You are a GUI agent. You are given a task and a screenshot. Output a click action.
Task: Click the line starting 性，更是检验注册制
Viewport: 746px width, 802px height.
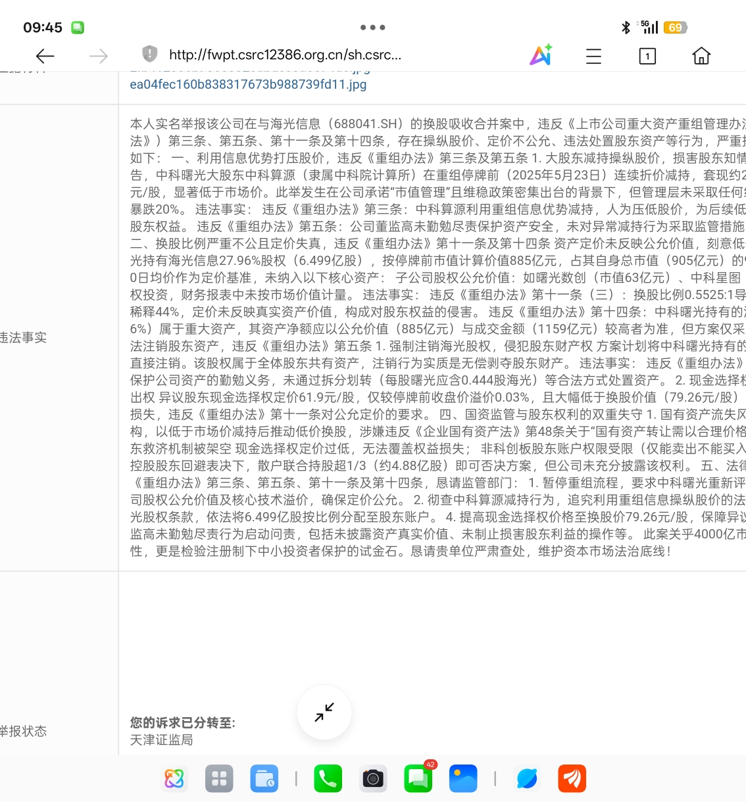pos(401,551)
